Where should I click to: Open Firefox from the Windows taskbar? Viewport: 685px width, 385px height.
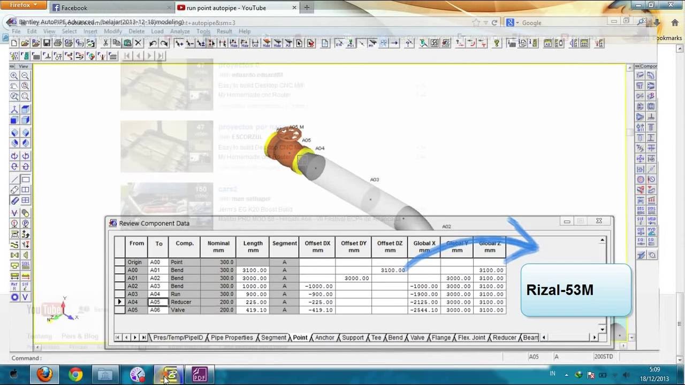44,374
